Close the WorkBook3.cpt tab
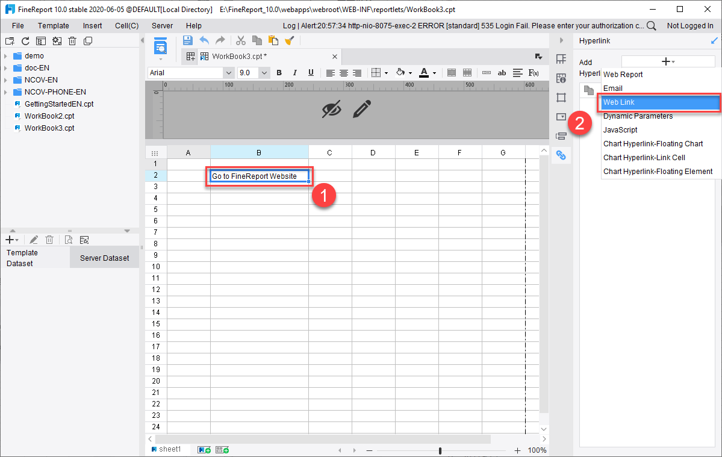 click(335, 57)
